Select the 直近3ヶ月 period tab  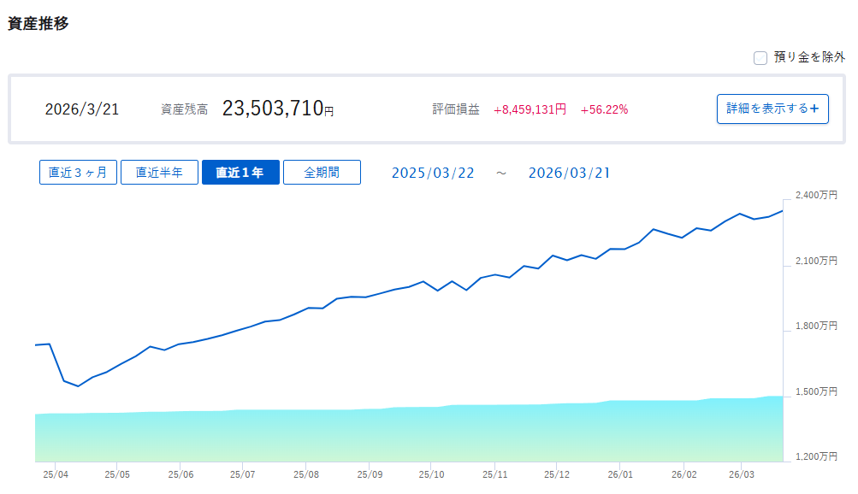point(78,173)
